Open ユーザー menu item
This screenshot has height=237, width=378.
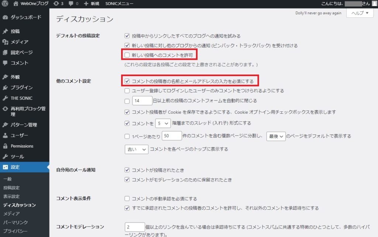[19, 135]
